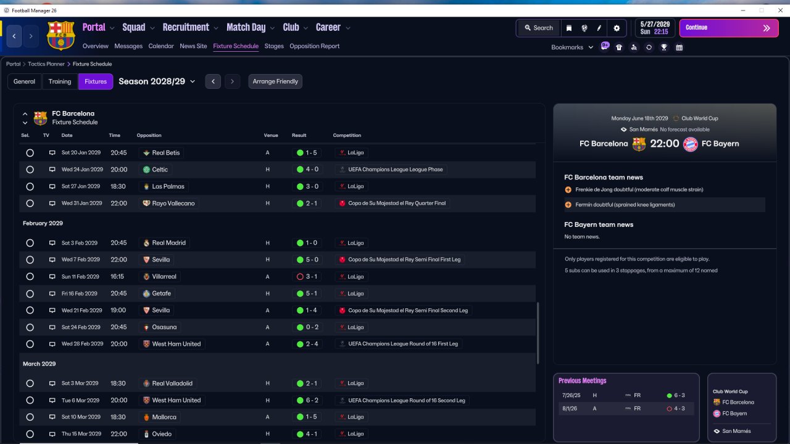Image resolution: width=790 pixels, height=444 pixels.
Task: Go to previous season with left arrow
Action: [x=213, y=81]
